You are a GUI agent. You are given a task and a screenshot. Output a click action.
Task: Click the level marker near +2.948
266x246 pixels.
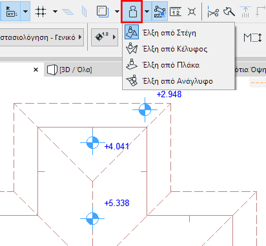pos(145,109)
